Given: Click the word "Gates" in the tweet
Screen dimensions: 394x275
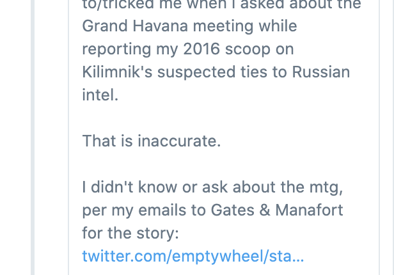Looking at the screenshot, I should coord(232,210).
